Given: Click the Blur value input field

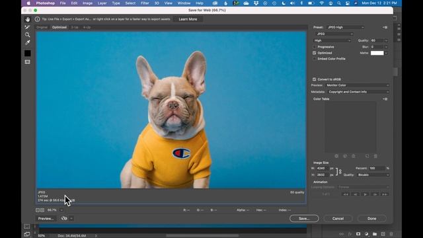Looking at the screenshot, I should [x=377, y=47].
